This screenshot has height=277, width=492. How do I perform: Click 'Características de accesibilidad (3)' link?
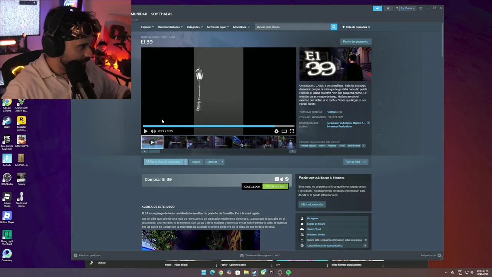pyautogui.click(x=325, y=245)
